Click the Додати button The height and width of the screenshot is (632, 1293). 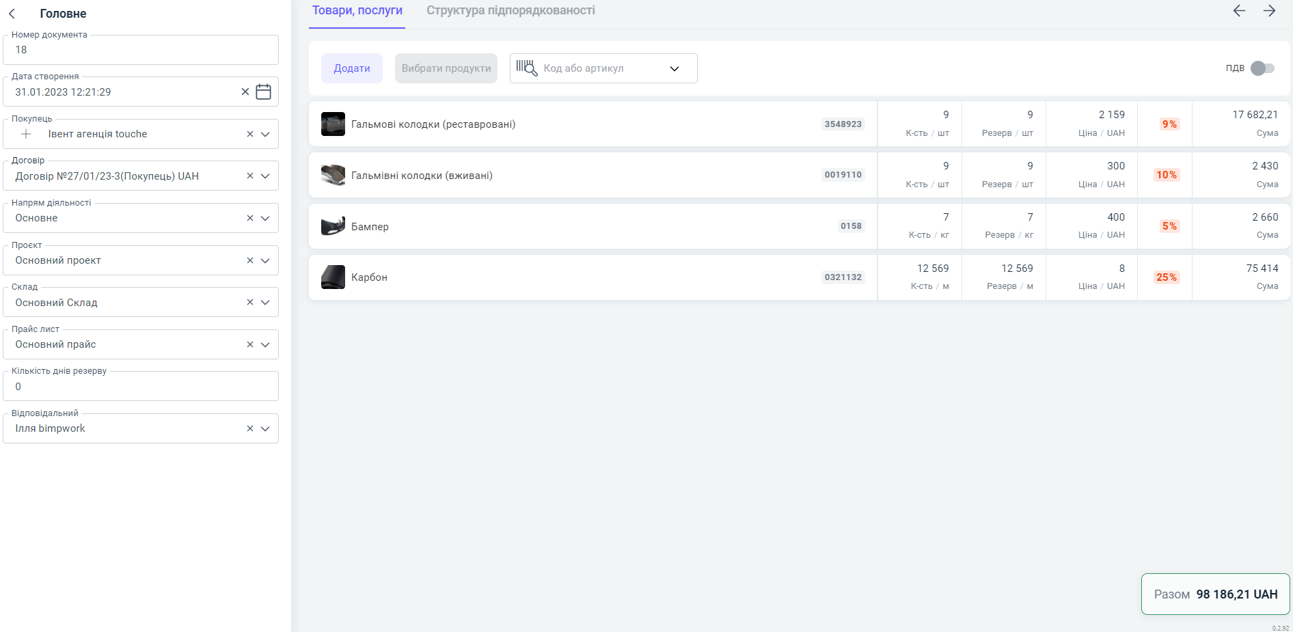351,68
